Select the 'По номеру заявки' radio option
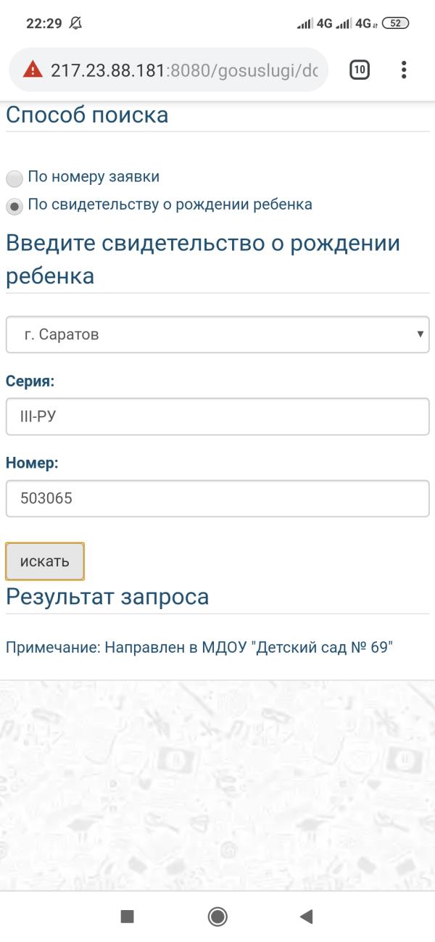The image size is (435, 942). click(14, 178)
